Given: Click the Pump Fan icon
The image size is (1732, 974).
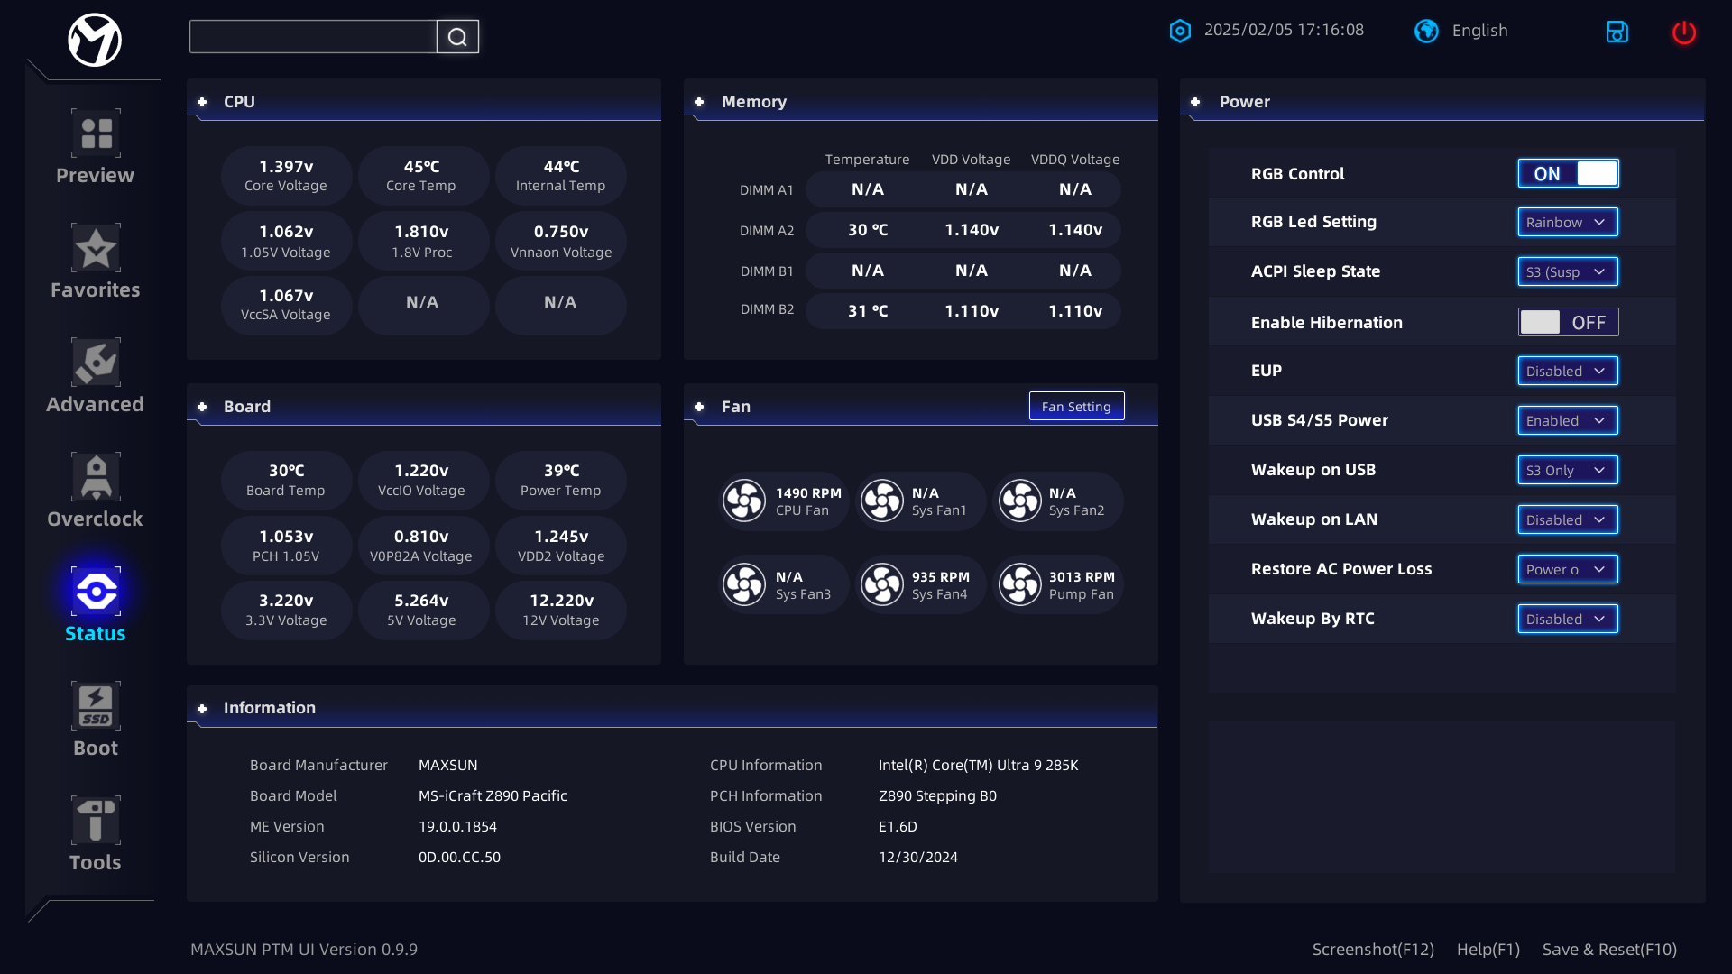Looking at the screenshot, I should 1020,585.
